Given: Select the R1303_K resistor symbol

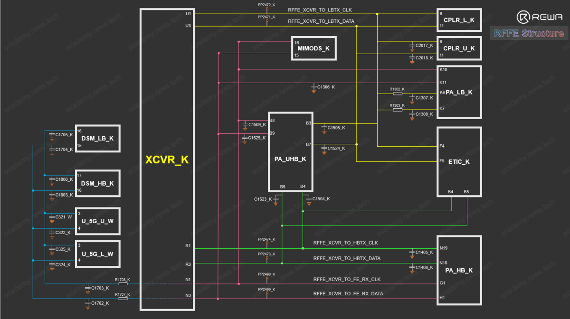Looking at the screenshot, I should click(397, 110).
